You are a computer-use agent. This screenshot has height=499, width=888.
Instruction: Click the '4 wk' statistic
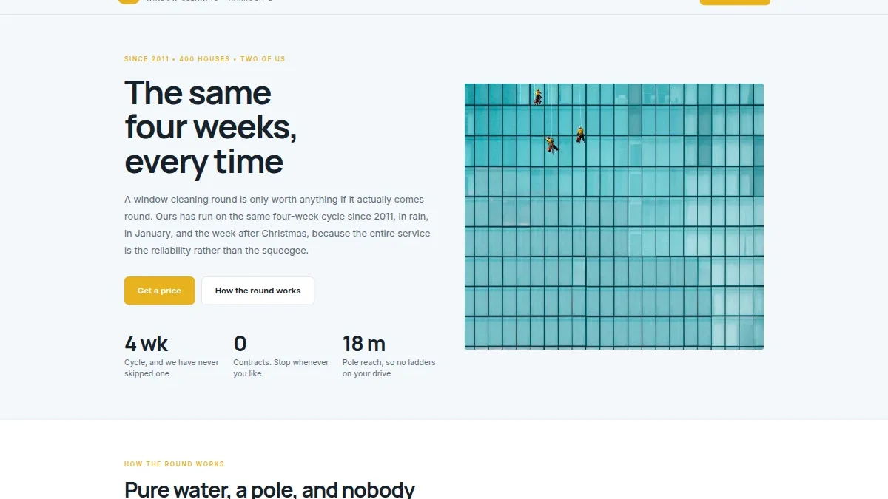pos(146,344)
